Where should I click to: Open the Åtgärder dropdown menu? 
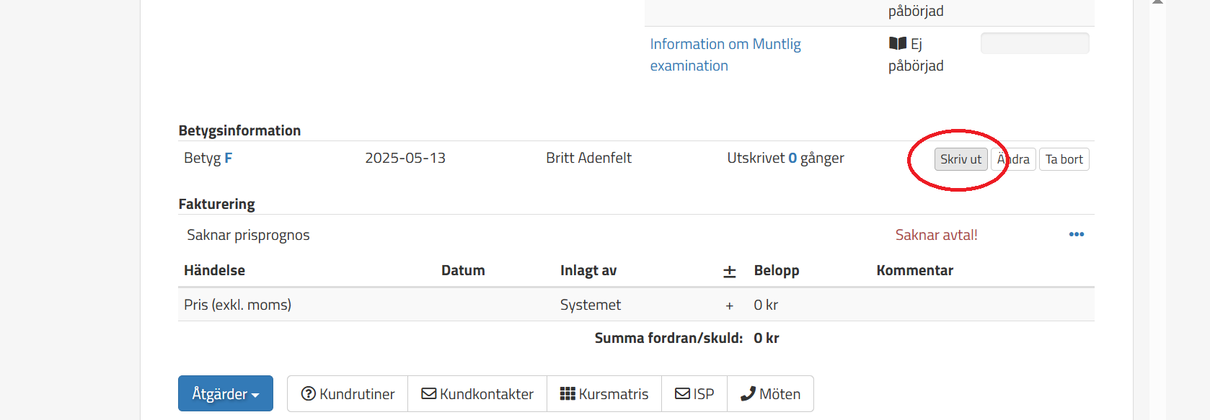click(225, 393)
